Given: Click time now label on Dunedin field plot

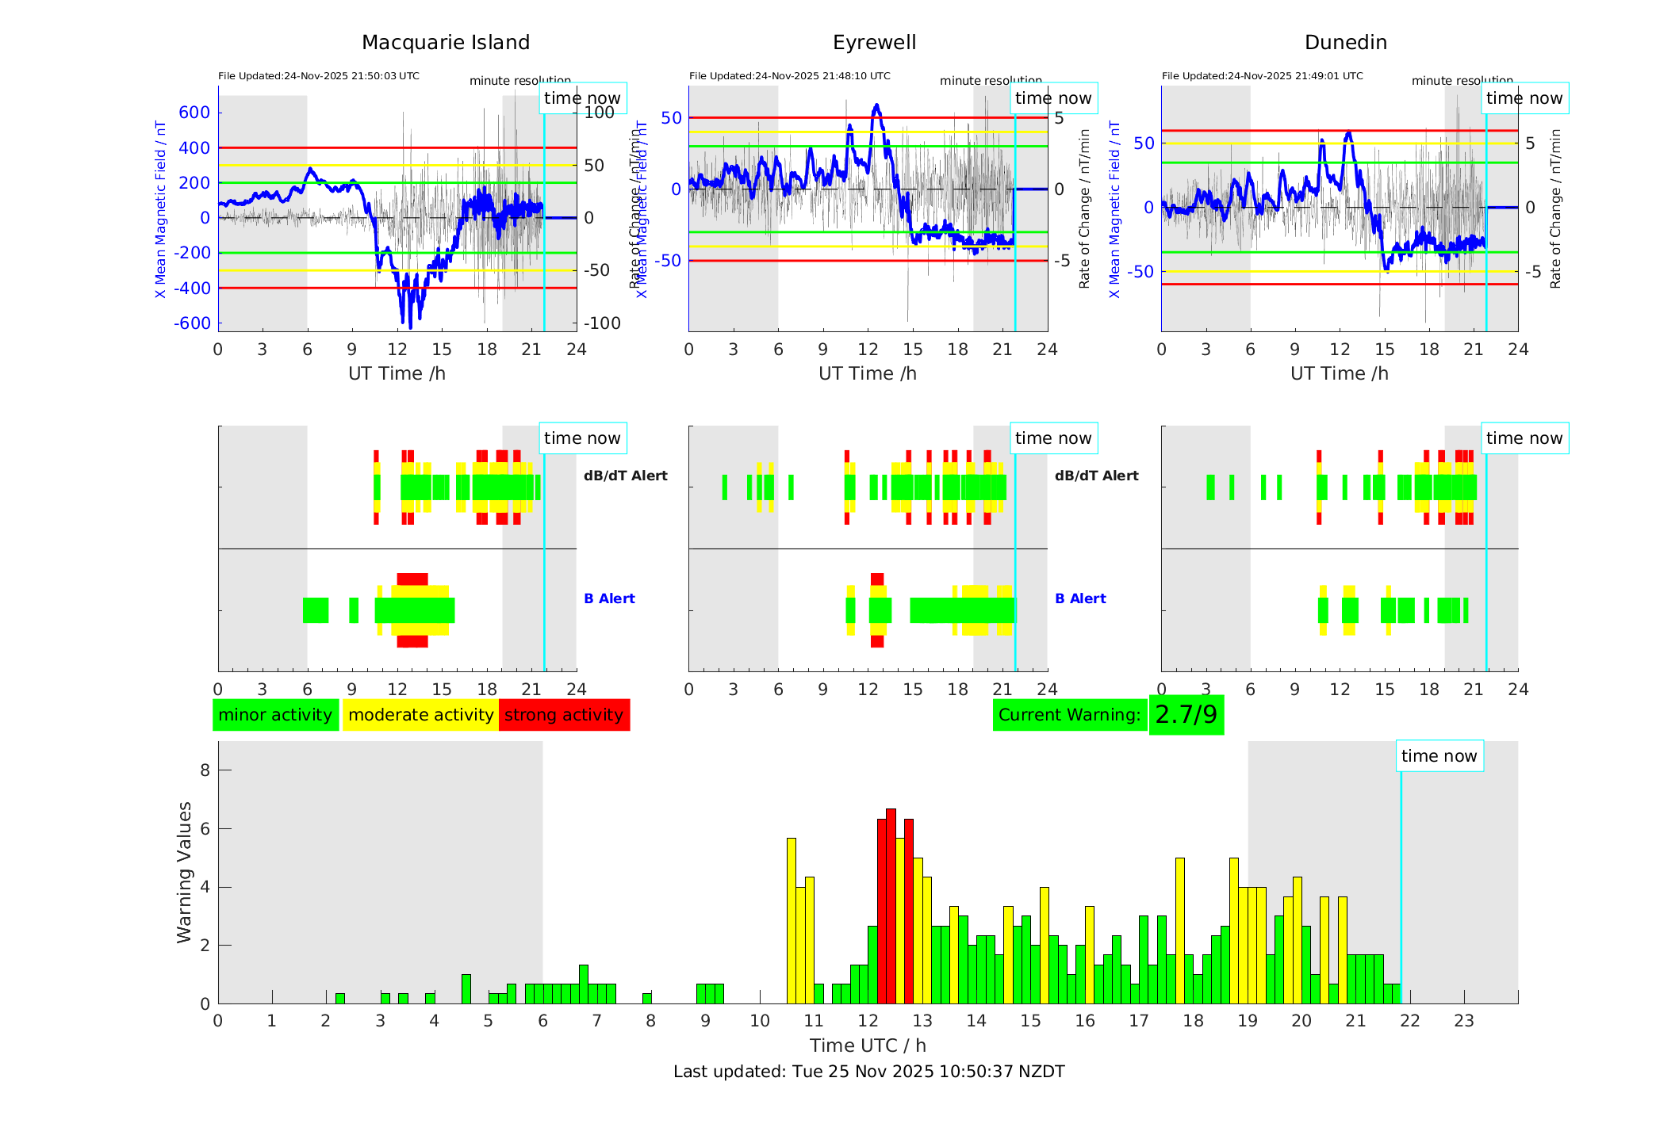Looking at the screenshot, I should [1524, 98].
